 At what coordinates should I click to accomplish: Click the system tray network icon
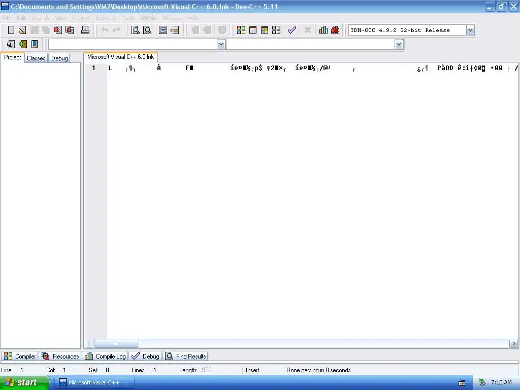[482, 382]
